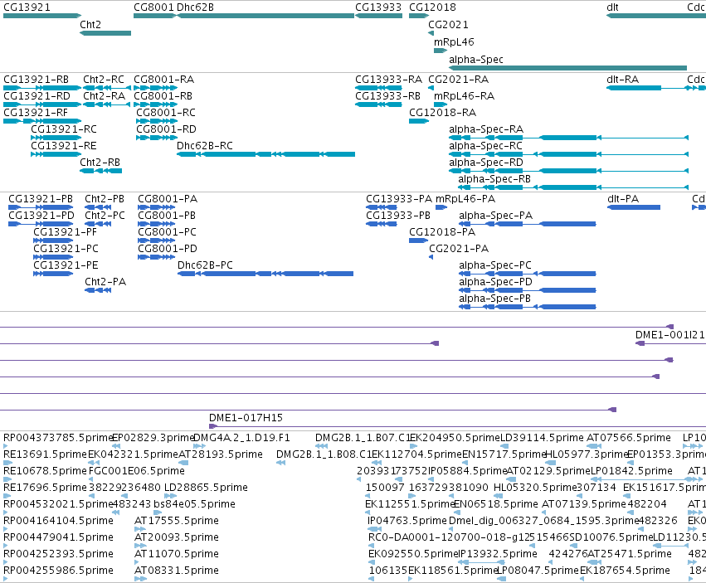Click the alpha-Spec-RD transcript label
Image resolution: width=706 pixels, height=583 pixels.
click(x=486, y=163)
